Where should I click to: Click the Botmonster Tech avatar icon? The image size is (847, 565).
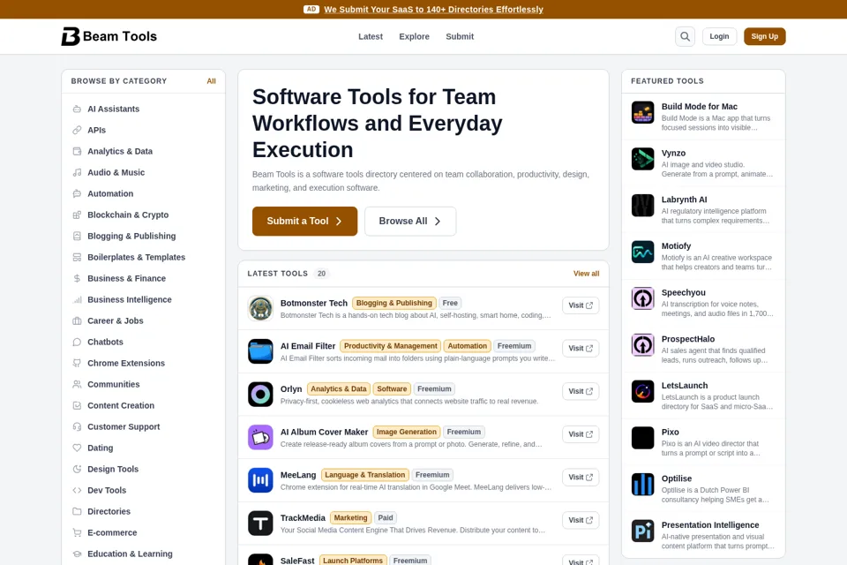(260, 308)
